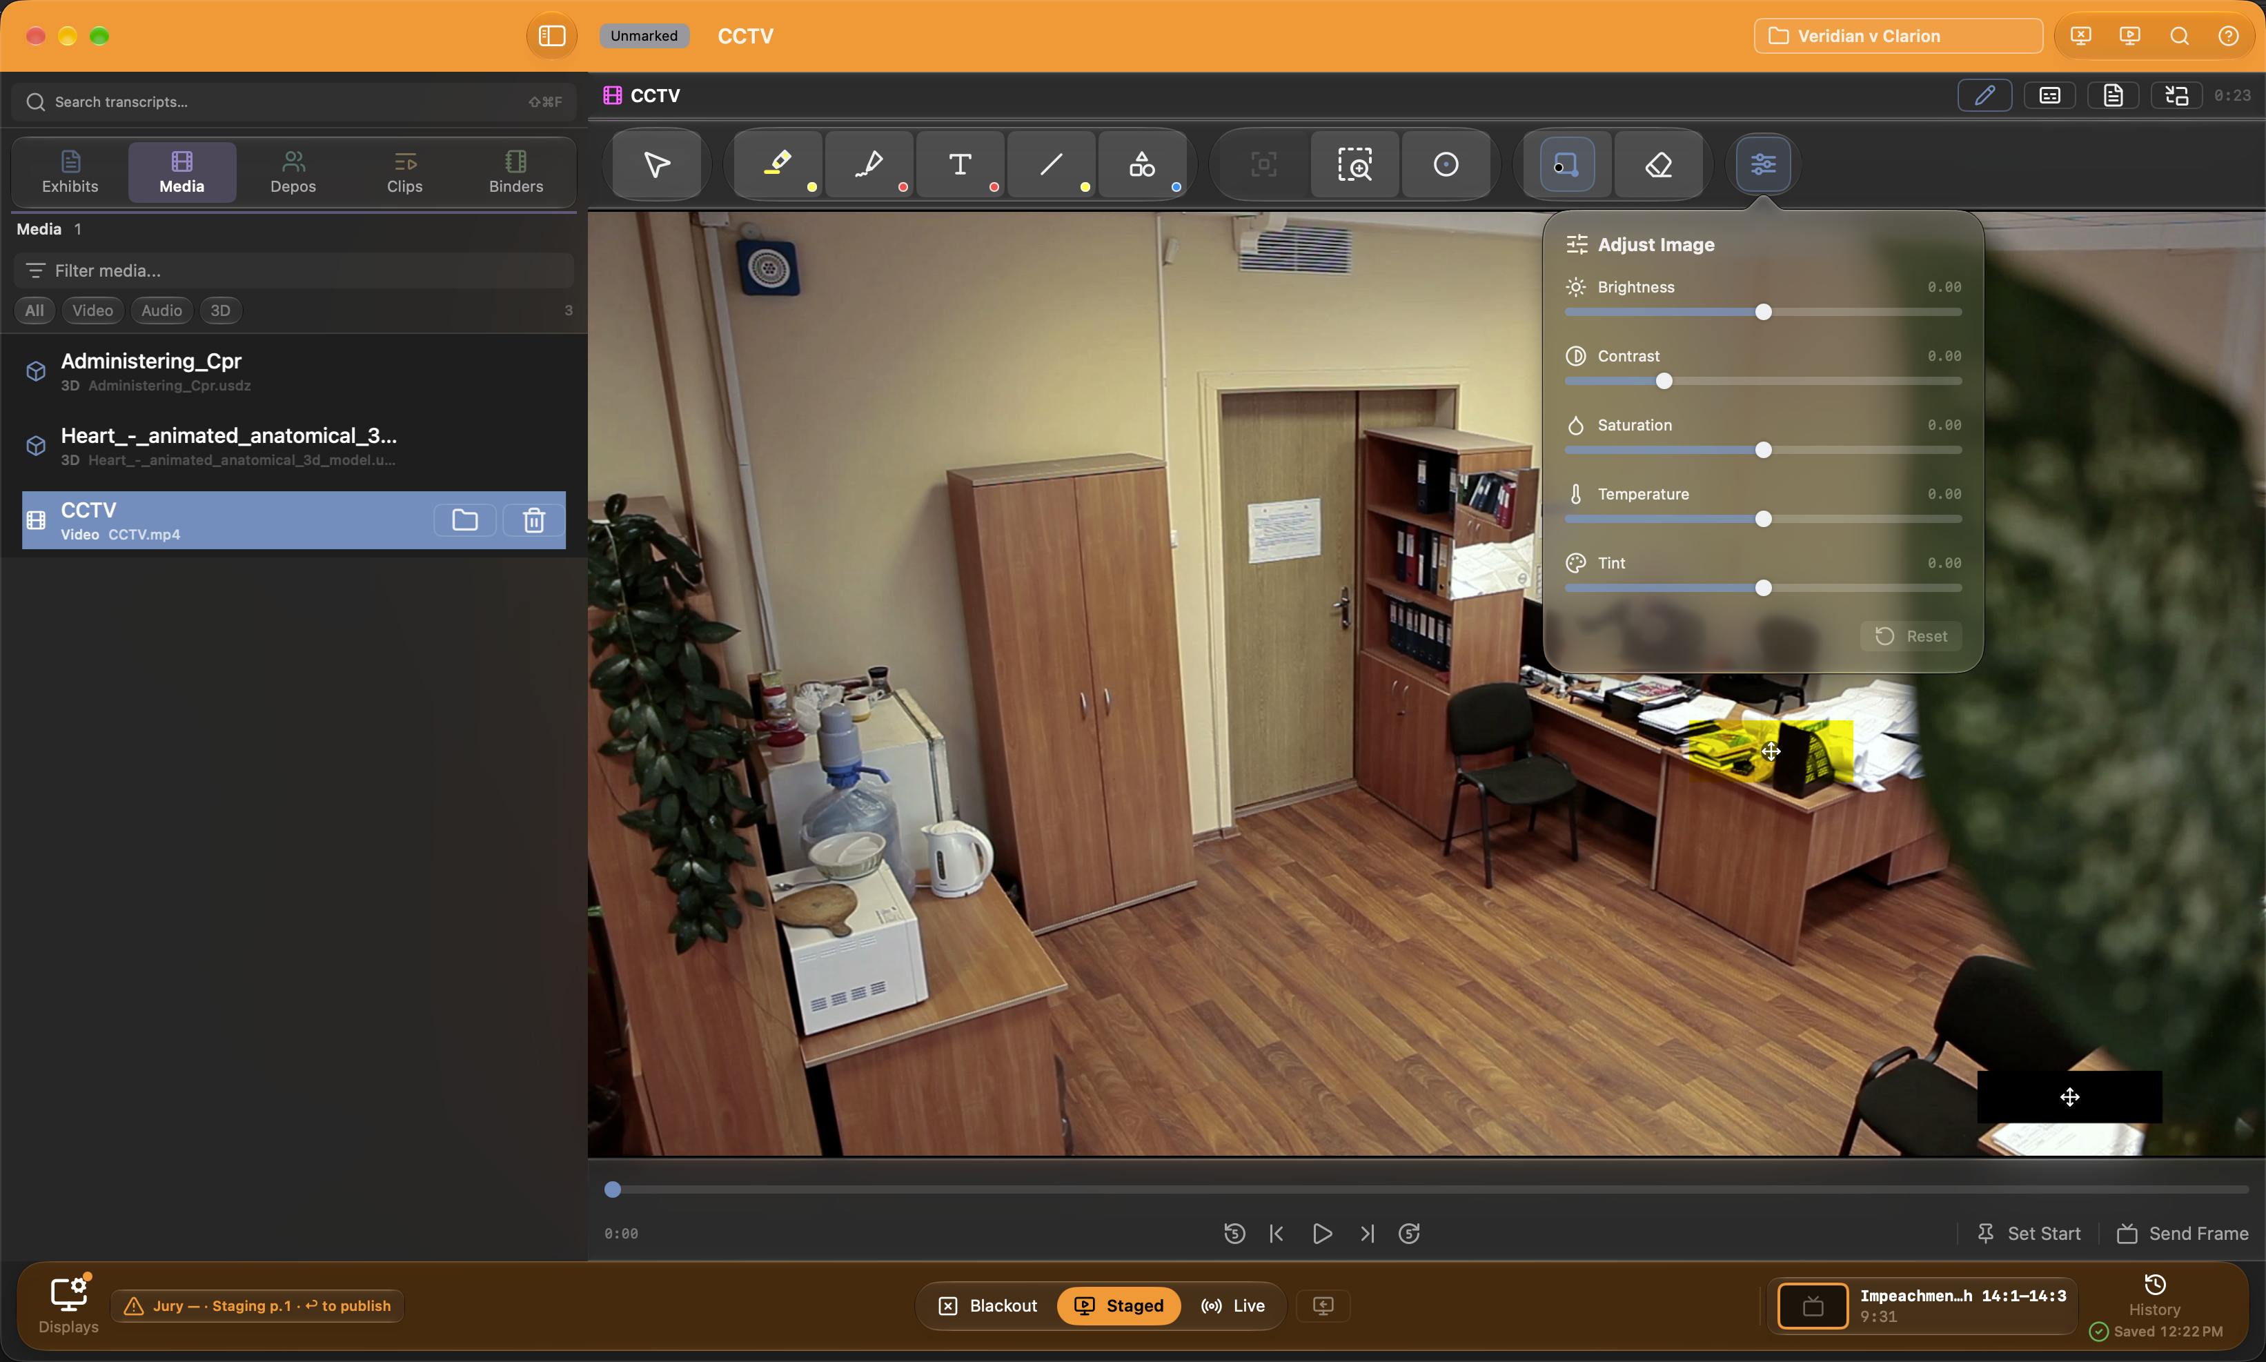Skip forward five seconds
Viewport: 2266px width, 1362px height.
tap(1409, 1234)
